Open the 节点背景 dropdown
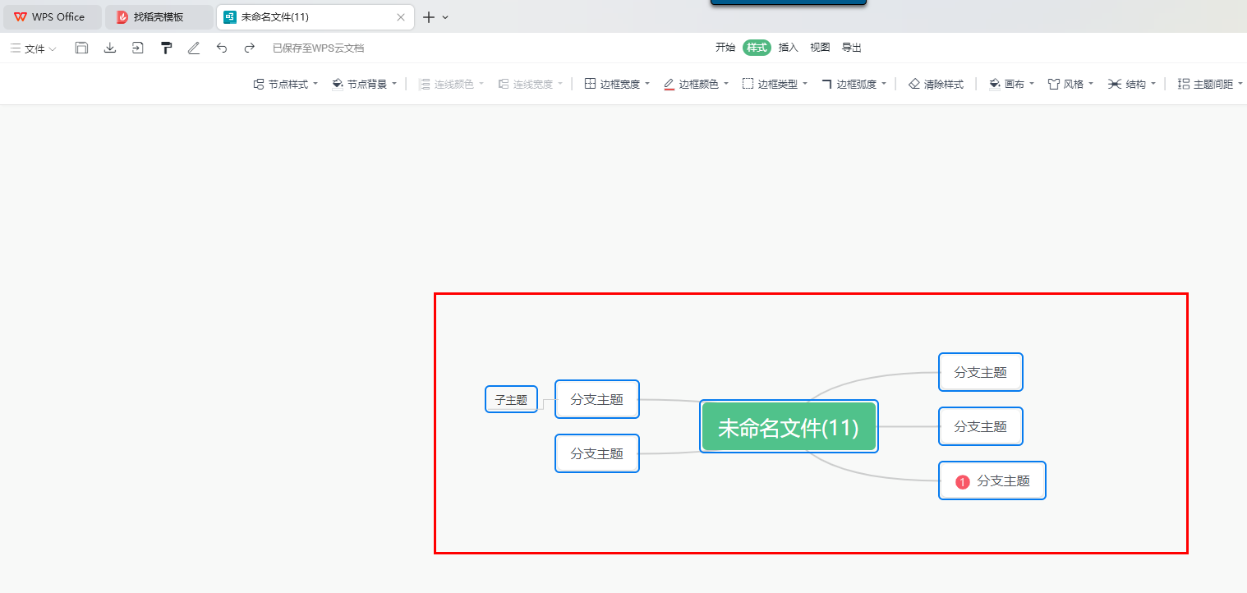 [364, 84]
